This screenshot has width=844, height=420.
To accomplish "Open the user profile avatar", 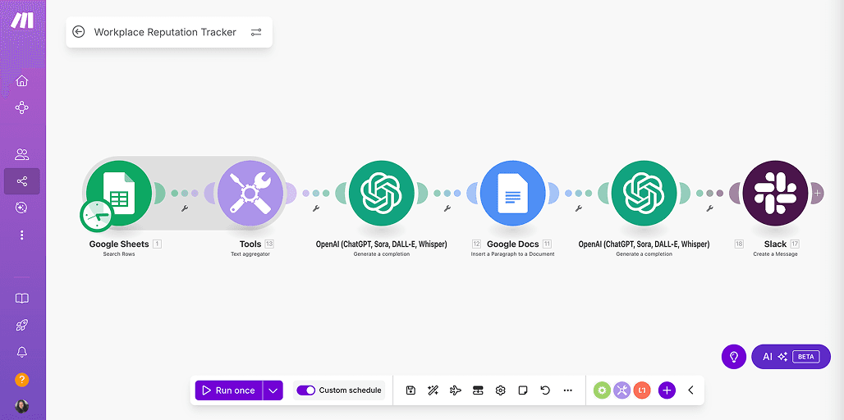I will tap(21, 407).
